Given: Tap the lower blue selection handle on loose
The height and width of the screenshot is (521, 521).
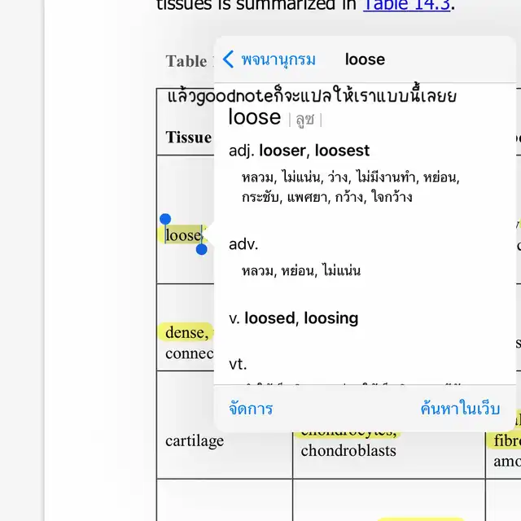Looking at the screenshot, I should pos(202,248).
